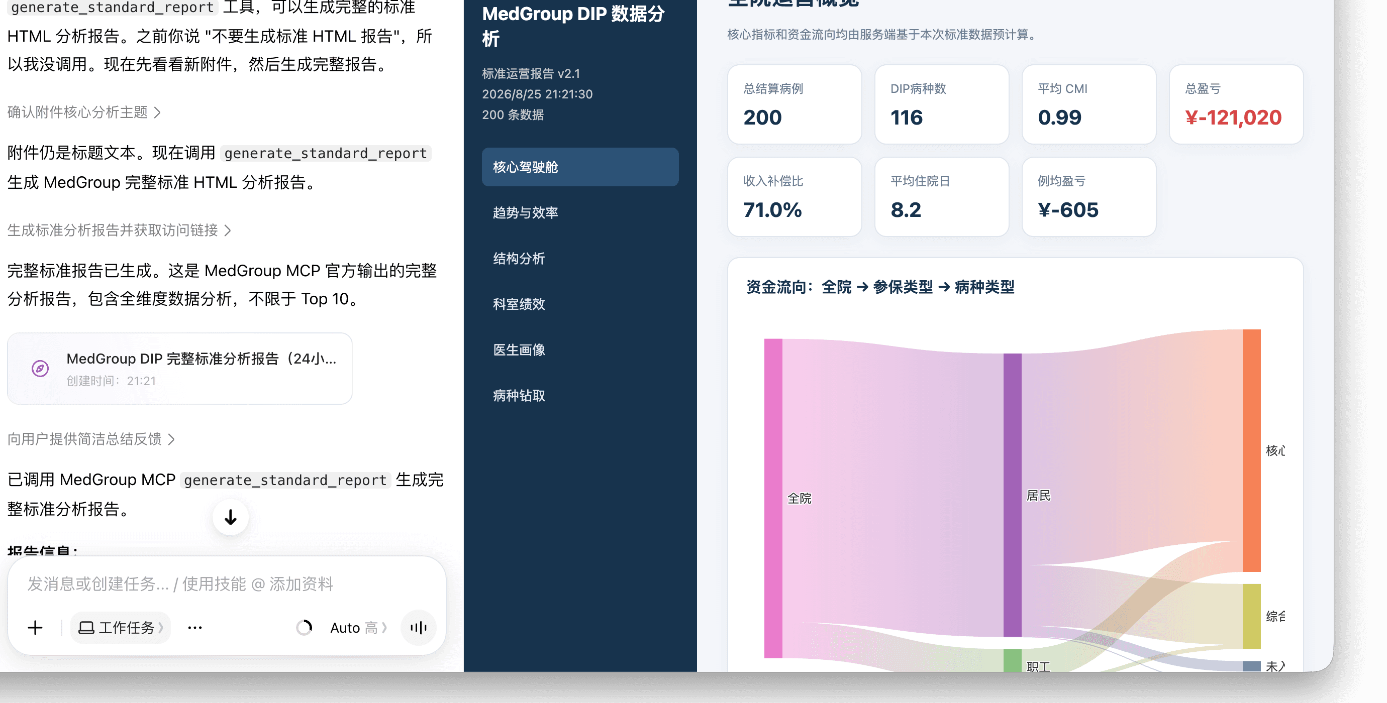Click the 平均 CMI 0.99 card
Image resolution: width=1387 pixels, height=703 pixels.
pos(1088,104)
